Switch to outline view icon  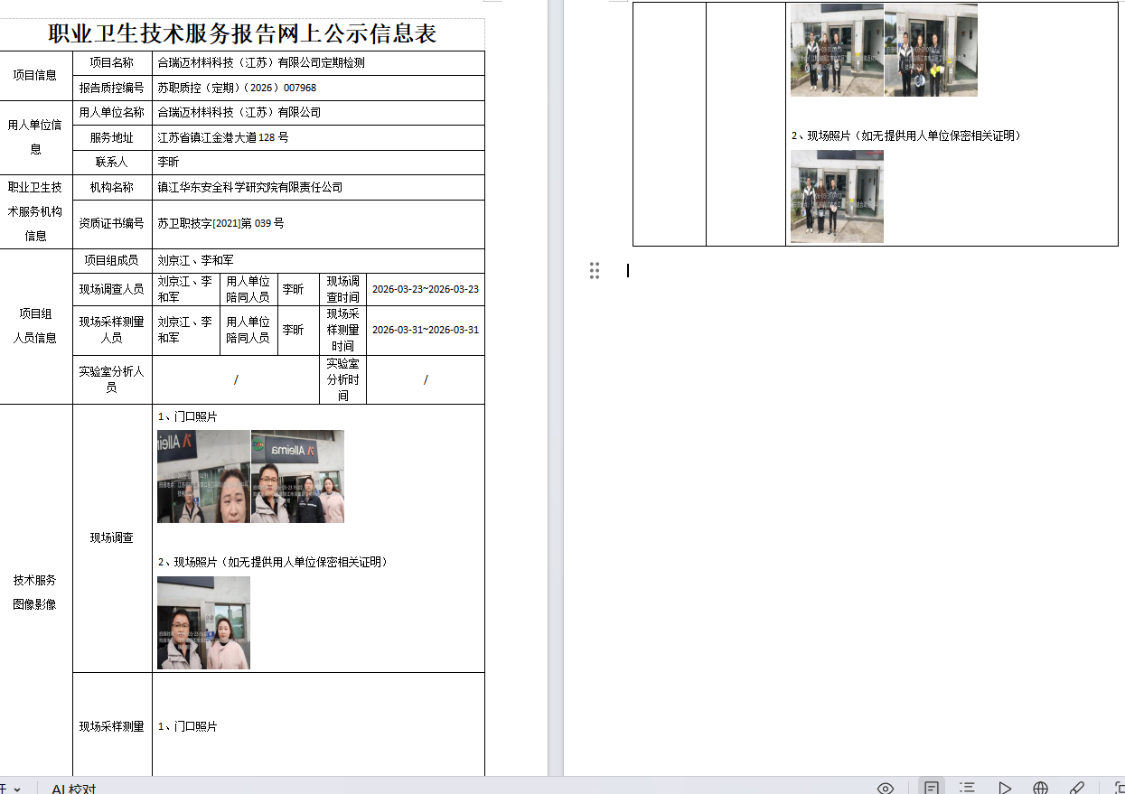pos(967,788)
